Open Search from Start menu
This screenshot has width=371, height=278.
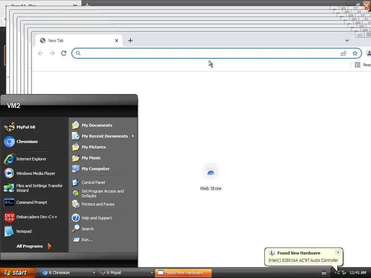[103, 229]
